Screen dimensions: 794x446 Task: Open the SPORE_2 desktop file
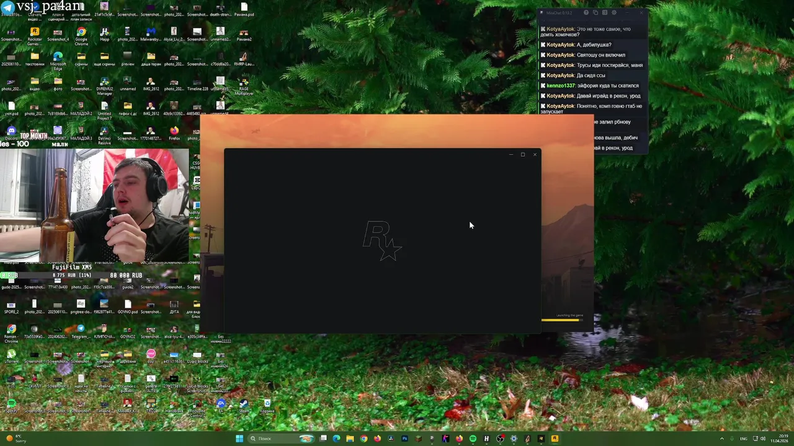(x=11, y=307)
